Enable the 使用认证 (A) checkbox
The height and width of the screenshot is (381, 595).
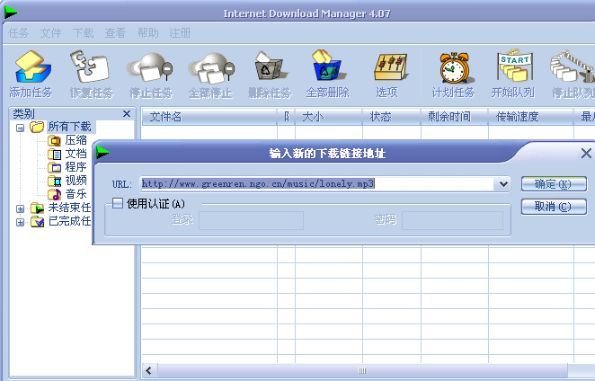[118, 203]
